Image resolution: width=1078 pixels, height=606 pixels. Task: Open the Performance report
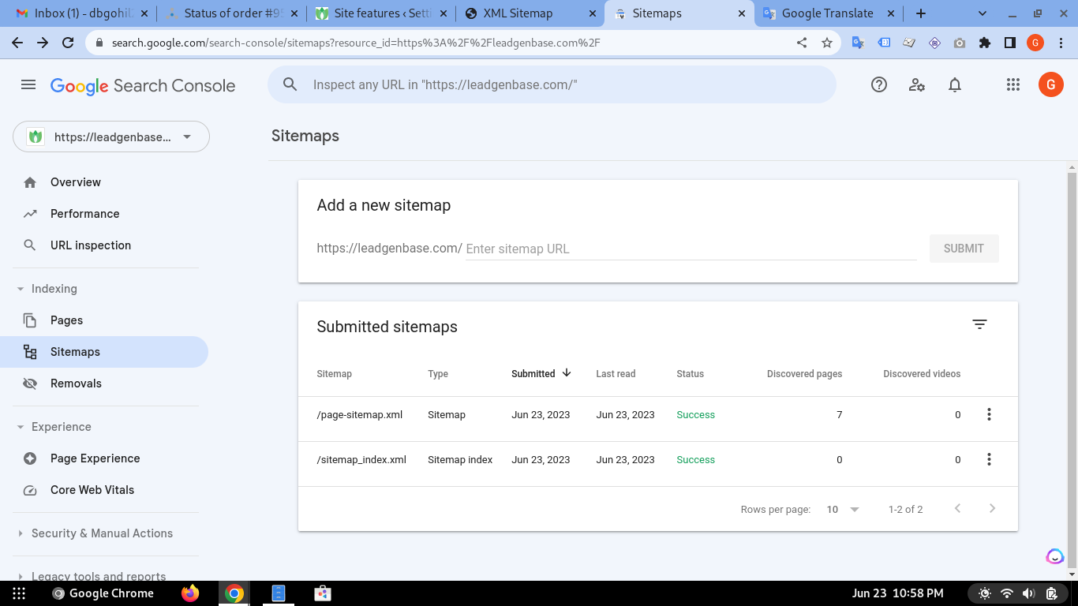tap(104, 214)
